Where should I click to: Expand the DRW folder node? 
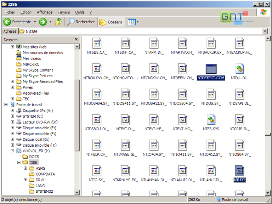click(25, 180)
